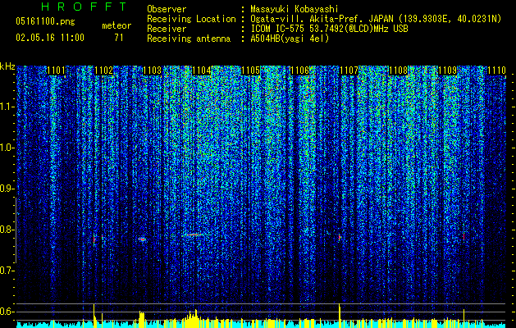Select the file name 05161100.png
This screenshot has height=328, width=516.
(45, 22)
